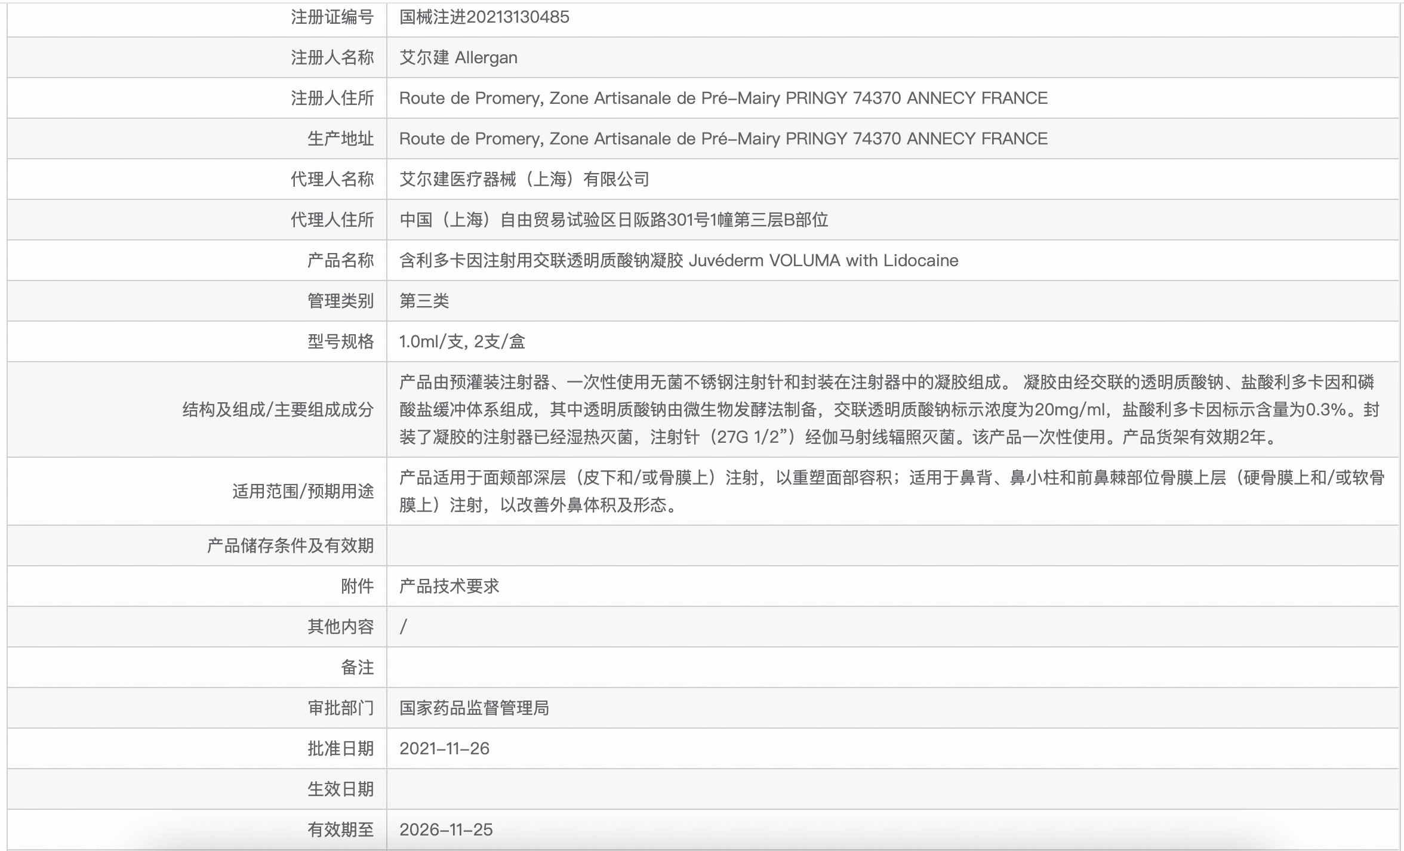Click the 注册证编号 row label
Viewport: 1404px width, 851px height.
click(332, 17)
